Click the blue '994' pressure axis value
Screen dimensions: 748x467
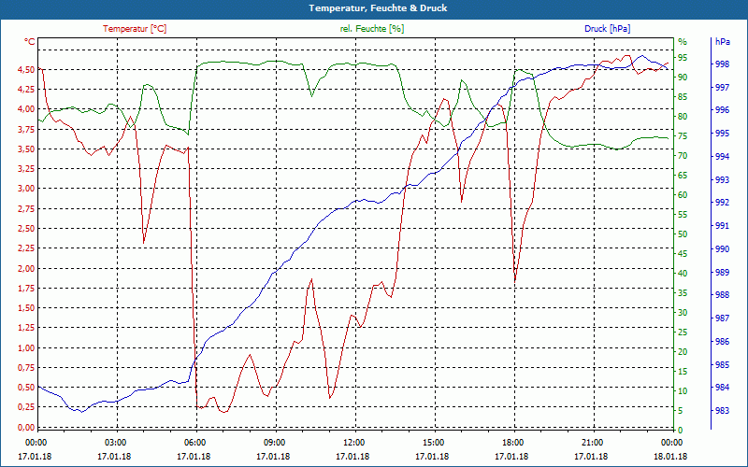(x=722, y=156)
